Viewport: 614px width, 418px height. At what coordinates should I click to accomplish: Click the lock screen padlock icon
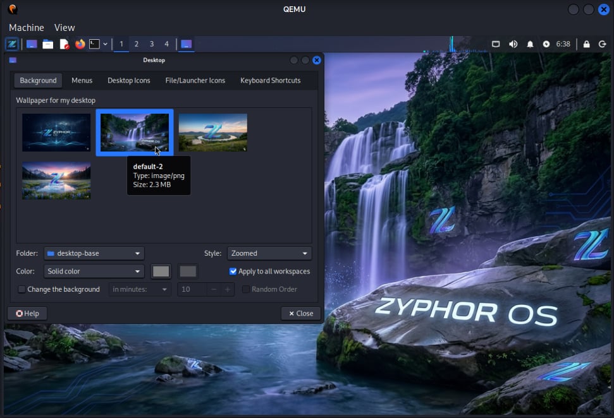[x=586, y=44]
